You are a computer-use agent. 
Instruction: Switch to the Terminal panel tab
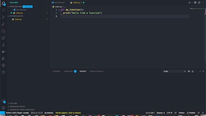[x=57, y=71]
